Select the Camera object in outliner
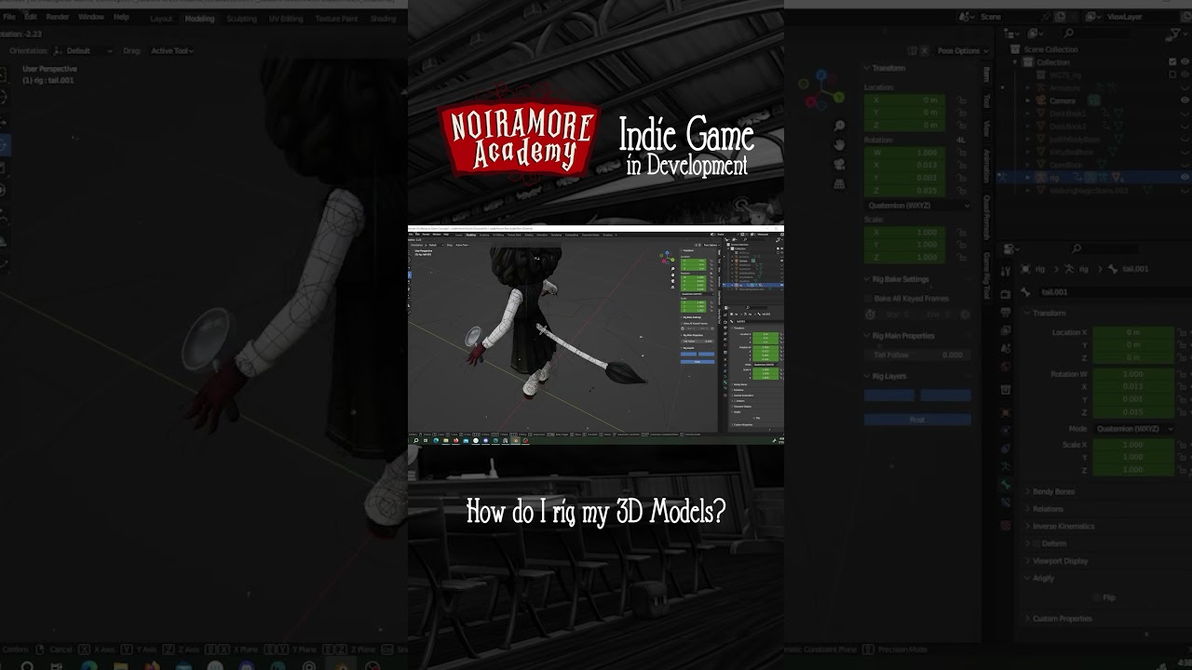Viewport: 1192px width, 670px height. click(x=1063, y=100)
